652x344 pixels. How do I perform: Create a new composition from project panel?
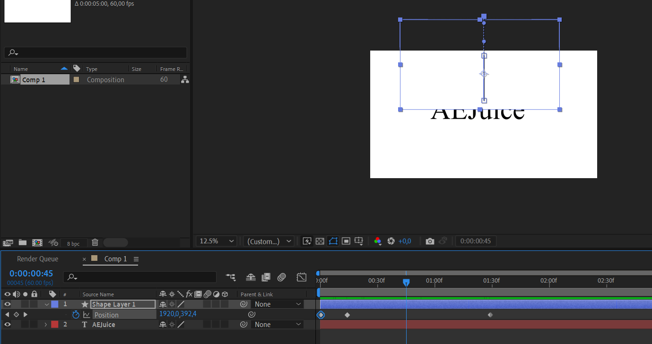coord(37,242)
